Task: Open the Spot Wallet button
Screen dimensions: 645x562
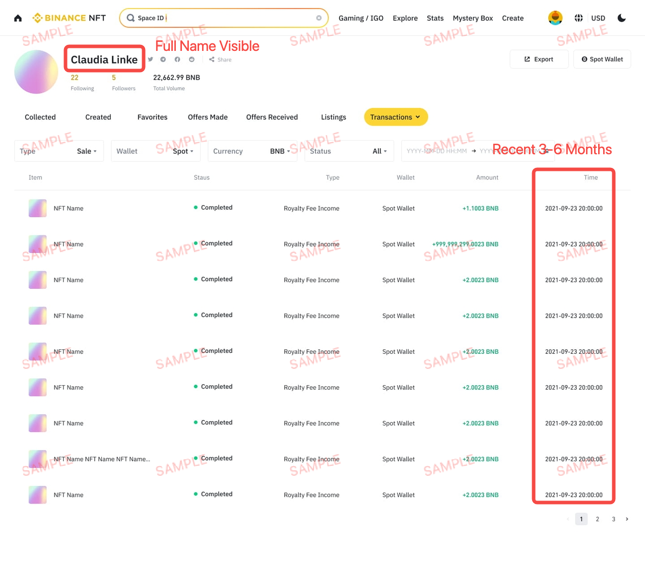Action: [602, 59]
